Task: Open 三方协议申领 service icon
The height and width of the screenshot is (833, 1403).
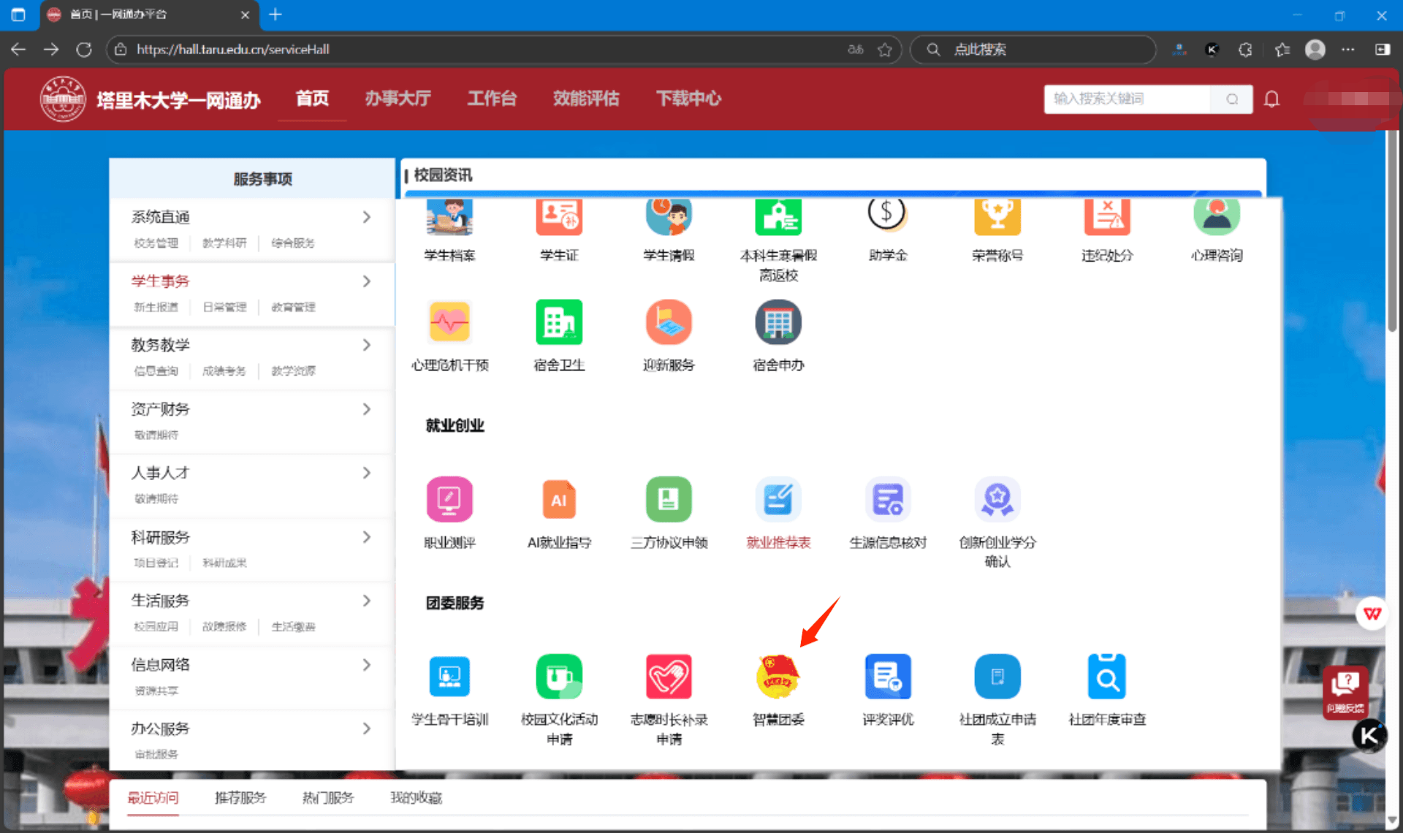Action: point(669,501)
